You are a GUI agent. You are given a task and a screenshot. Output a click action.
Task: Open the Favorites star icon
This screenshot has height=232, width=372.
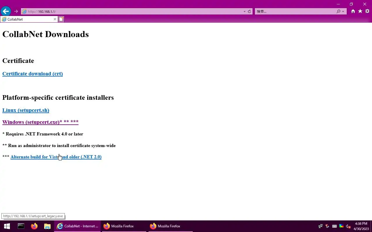click(x=360, y=11)
